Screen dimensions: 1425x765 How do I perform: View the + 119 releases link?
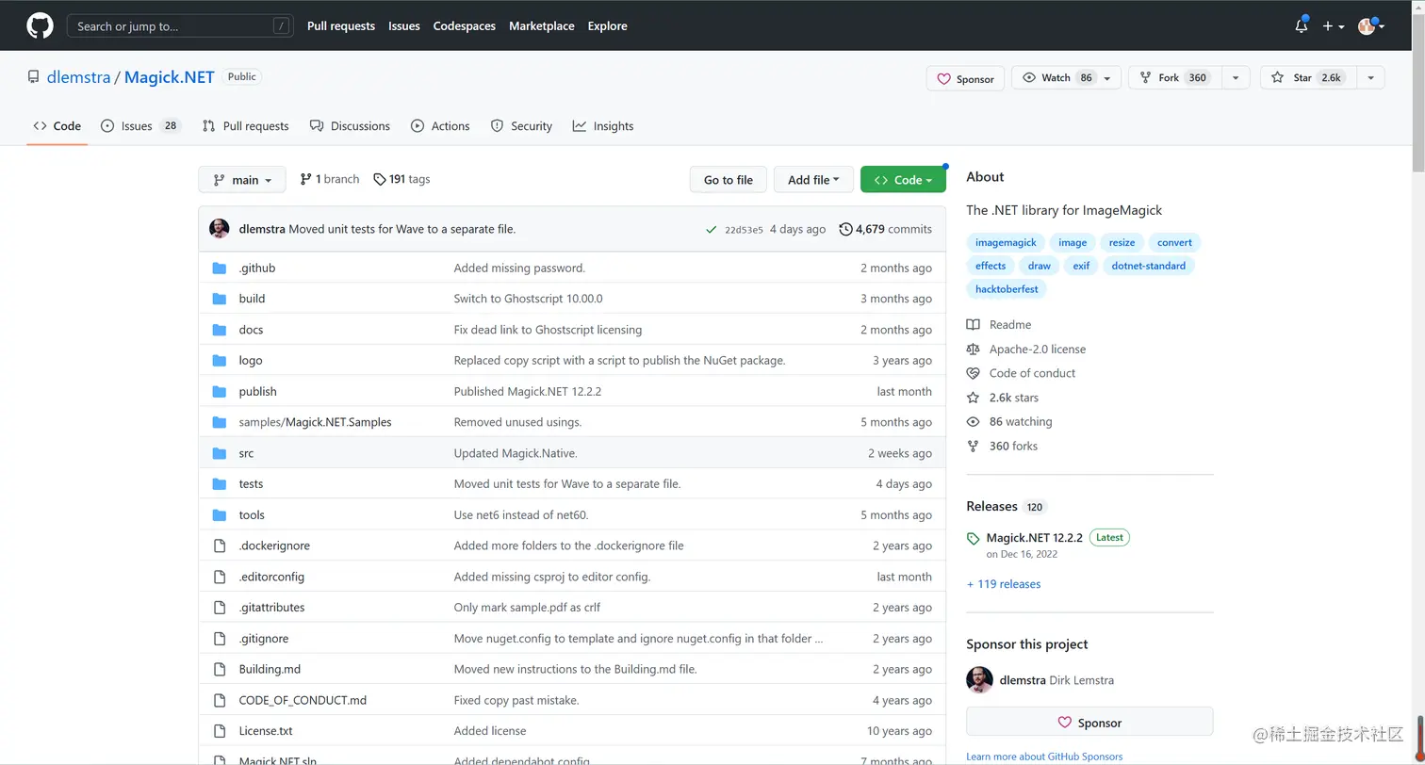(x=1004, y=584)
